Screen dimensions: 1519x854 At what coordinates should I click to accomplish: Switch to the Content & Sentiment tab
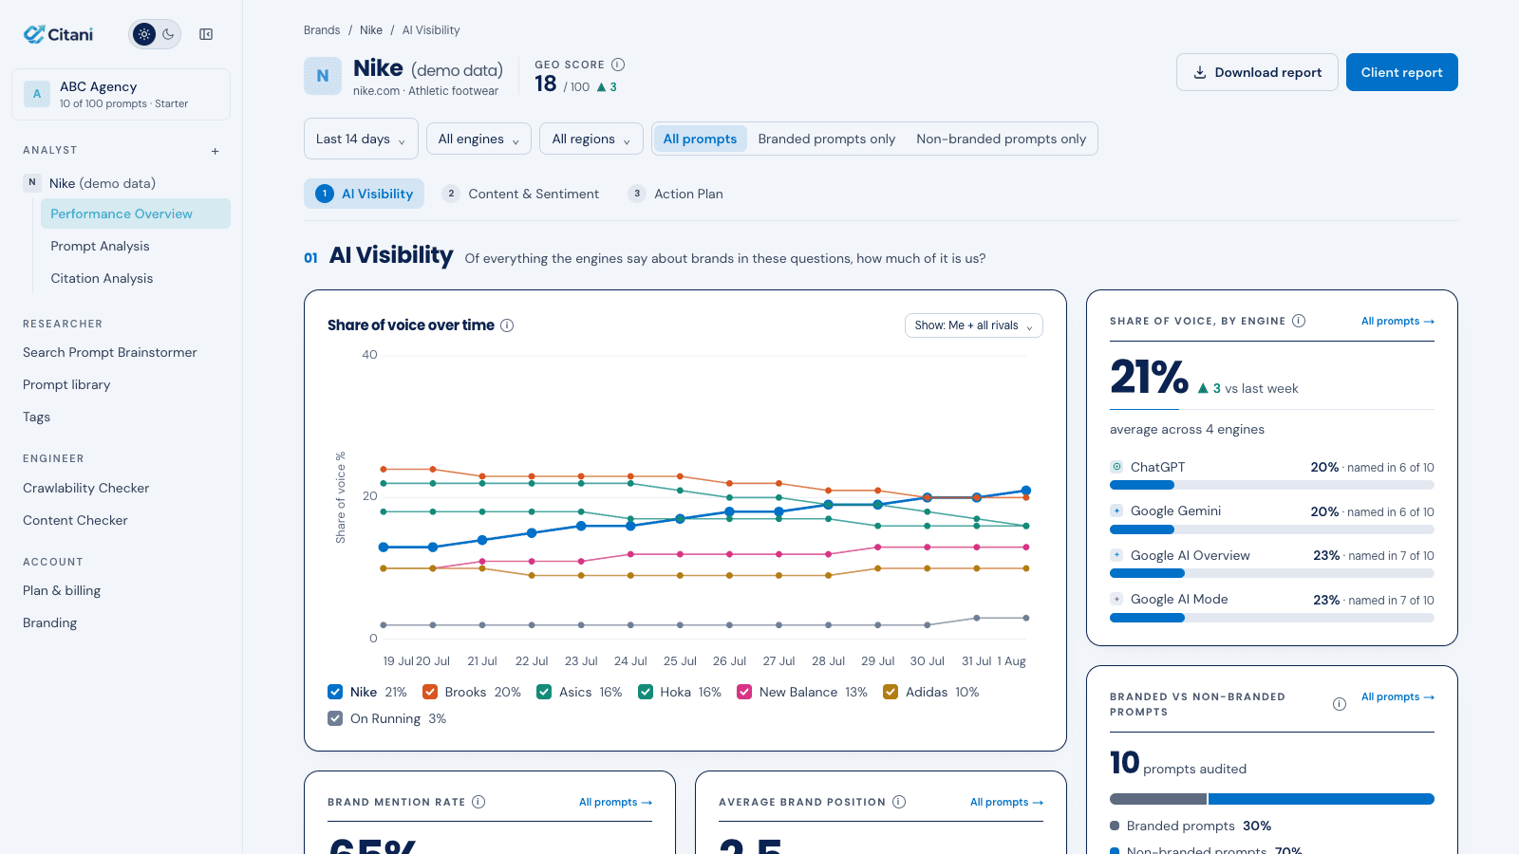pos(522,194)
